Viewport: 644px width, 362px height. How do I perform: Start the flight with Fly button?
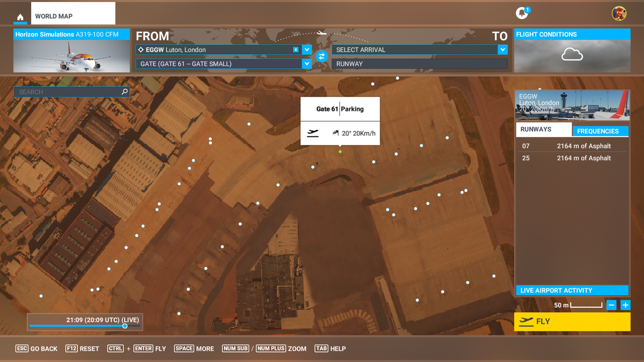point(572,322)
